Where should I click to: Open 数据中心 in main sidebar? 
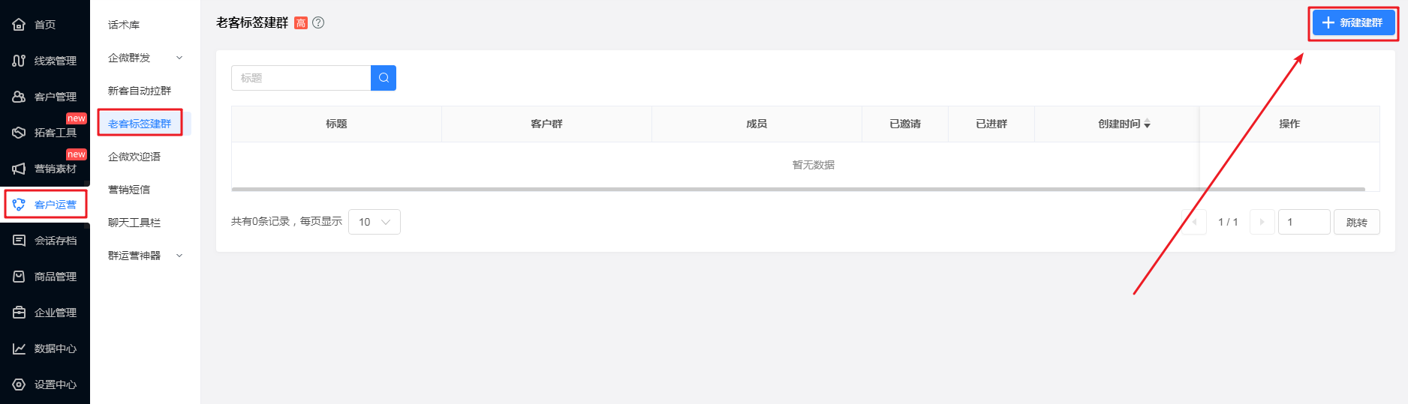(x=56, y=349)
